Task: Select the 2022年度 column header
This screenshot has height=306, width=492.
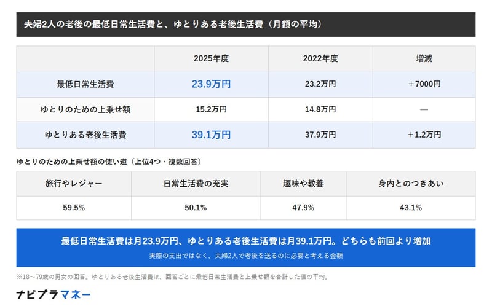Action: pos(320,58)
